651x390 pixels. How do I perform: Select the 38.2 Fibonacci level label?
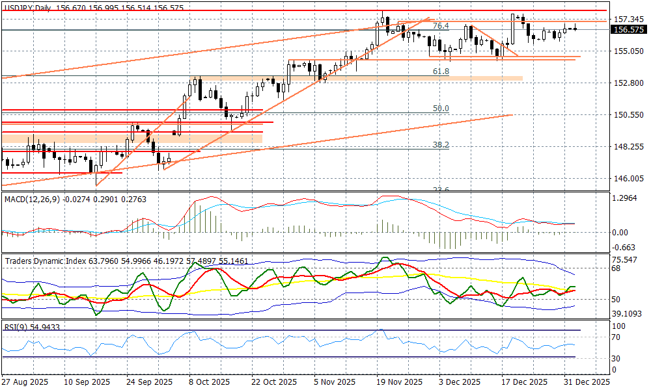(441, 145)
